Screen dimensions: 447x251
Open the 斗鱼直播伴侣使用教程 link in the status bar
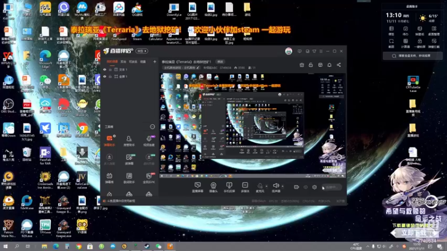click(121, 201)
